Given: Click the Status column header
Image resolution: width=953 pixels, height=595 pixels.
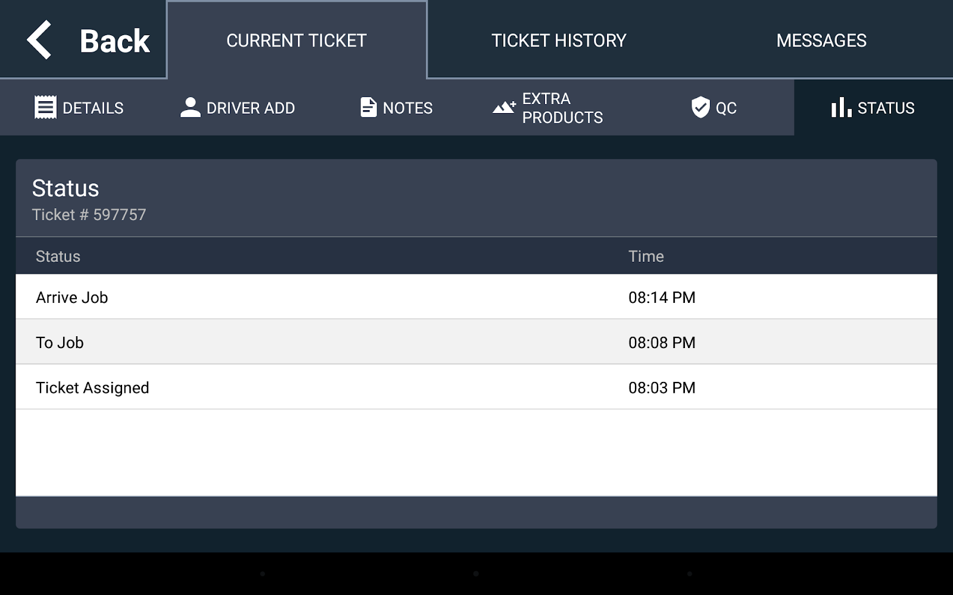Looking at the screenshot, I should click(x=58, y=256).
